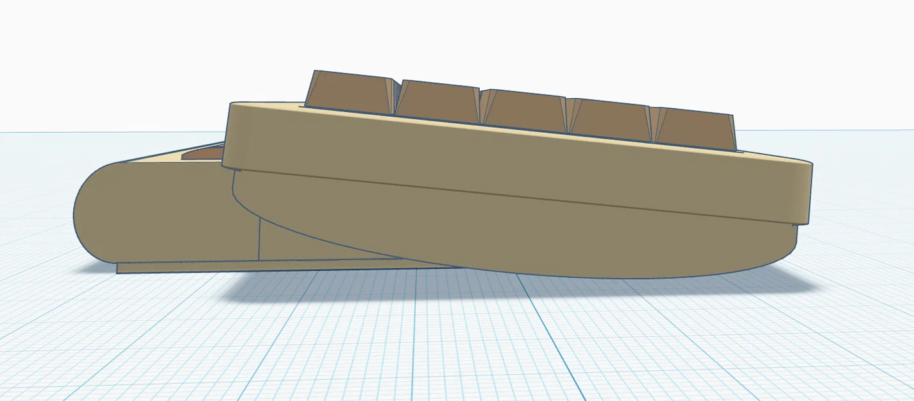The image size is (914, 401).
Task: Select the small brown inset on wrist rest top
Action: coord(203,153)
